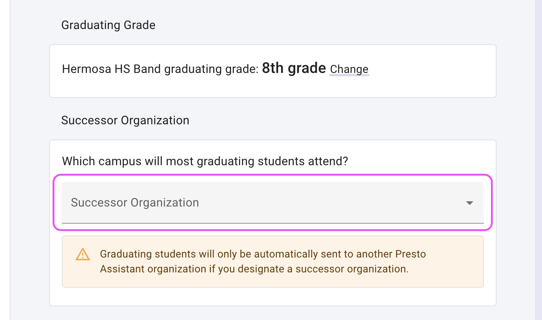
Task: Click blank area below the warning banner
Action: 272,297
